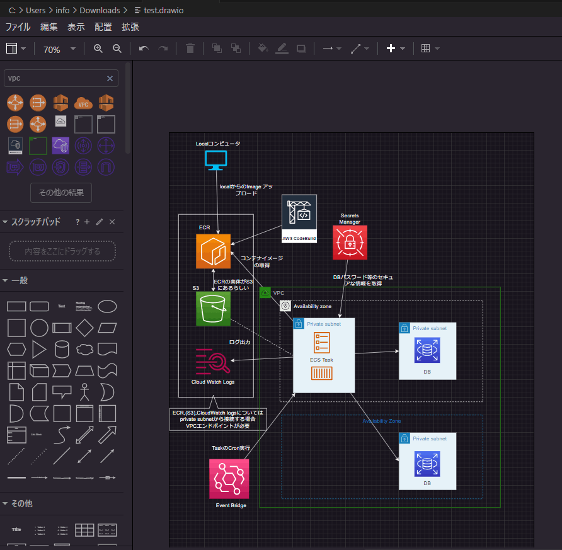Undo the last action

(x=144, y=49)
